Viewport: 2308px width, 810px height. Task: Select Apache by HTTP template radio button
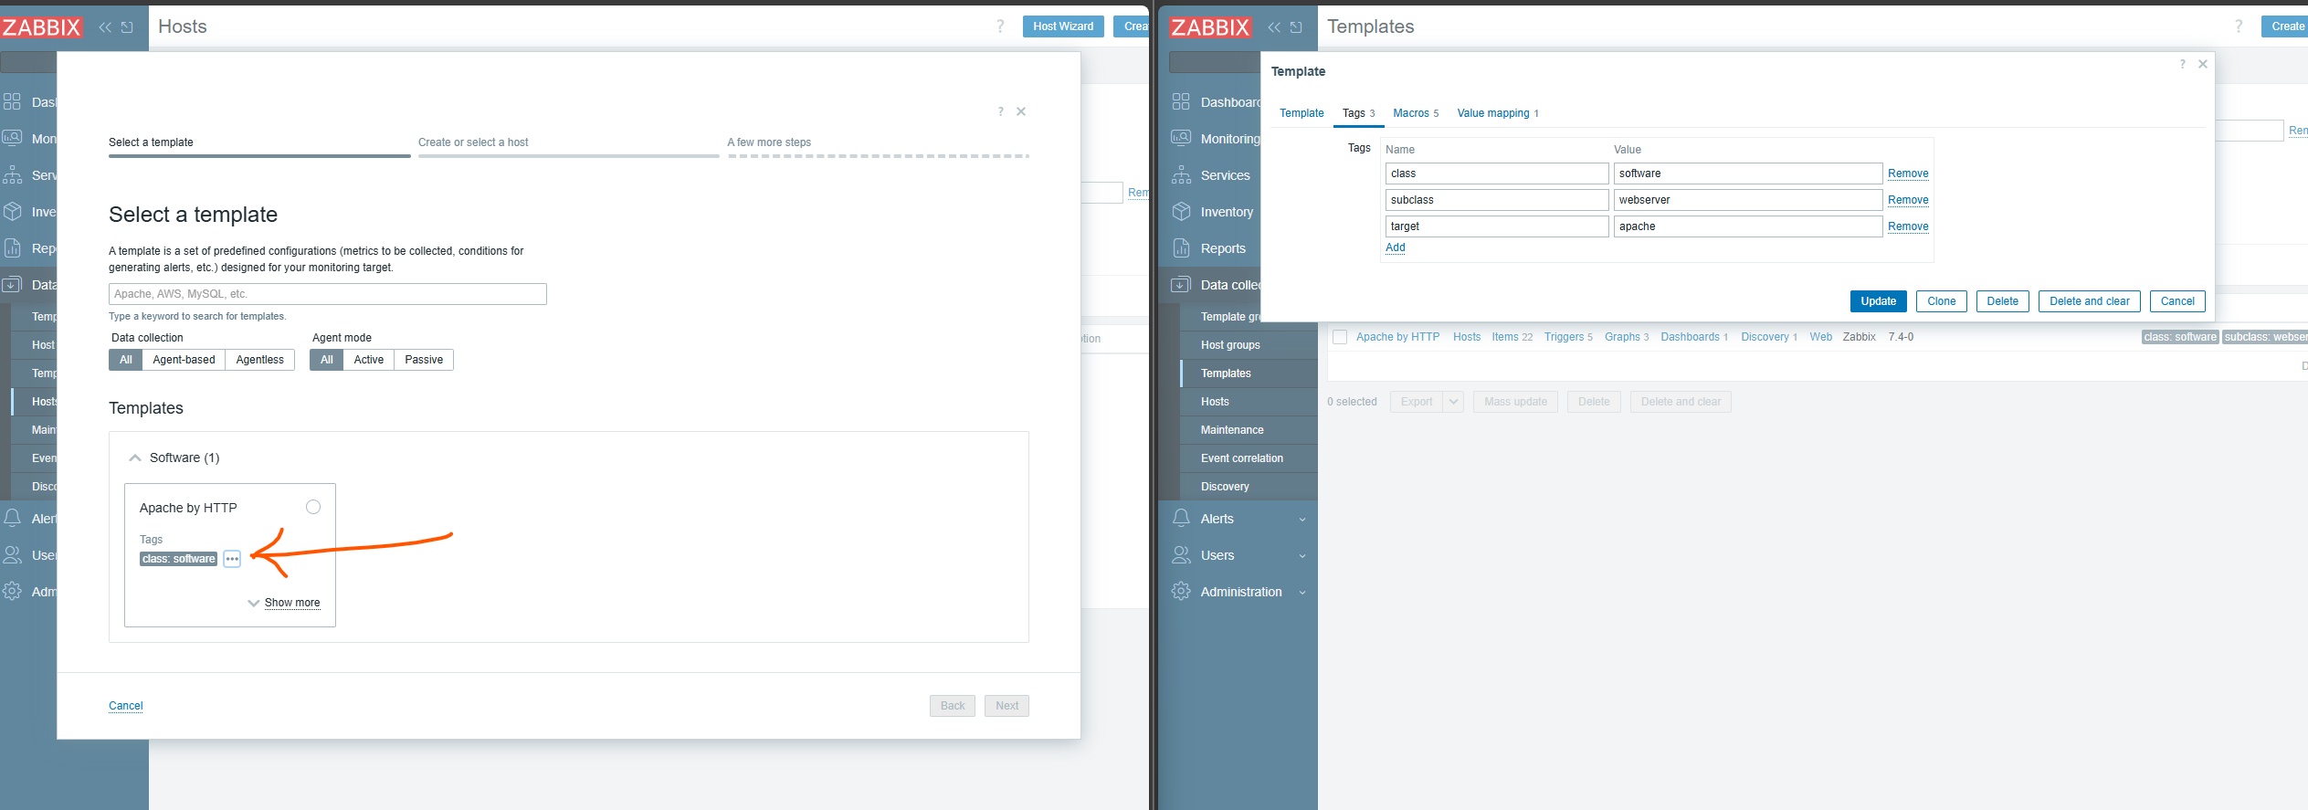coord(313,507)
